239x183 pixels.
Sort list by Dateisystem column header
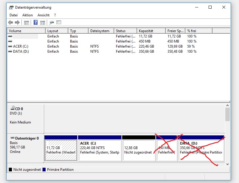click(101, 31)
